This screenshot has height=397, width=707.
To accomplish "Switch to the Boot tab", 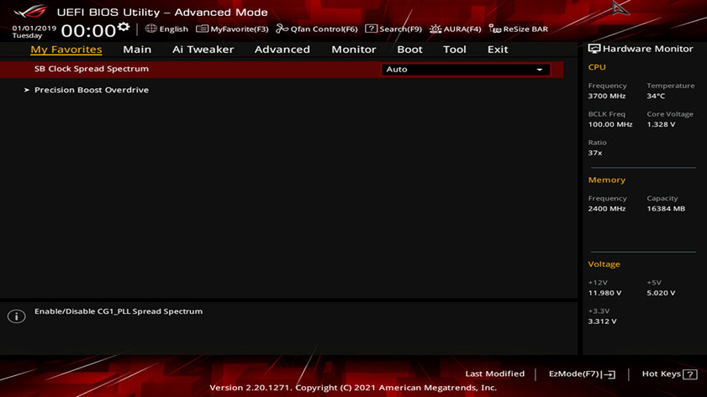I will tap(409, 49).
